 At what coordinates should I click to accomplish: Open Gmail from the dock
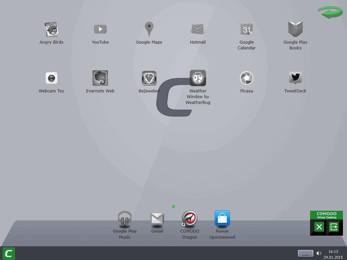coord(157,218)
